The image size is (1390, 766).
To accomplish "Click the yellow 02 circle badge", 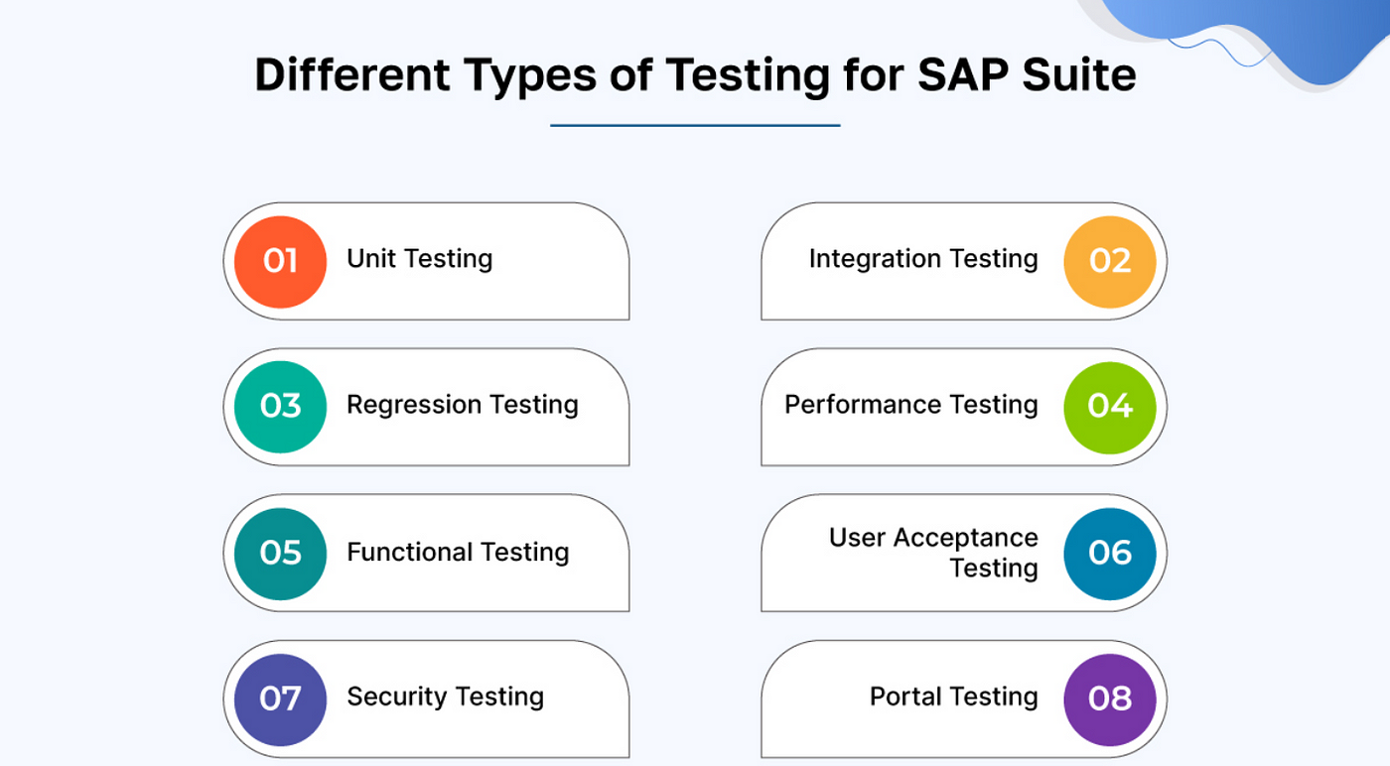I will (1110, 261).
